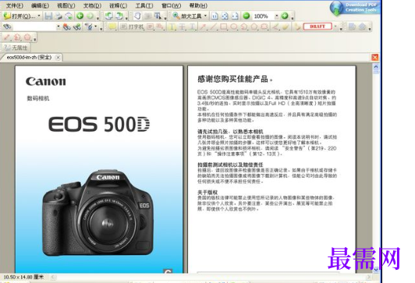415x283 pixels.
Task: Click the find previous binoculars icon
Action: pos(67,27)
